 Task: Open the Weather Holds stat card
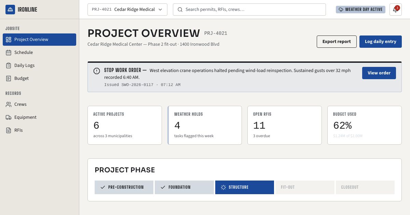click(x=205, y=125)
